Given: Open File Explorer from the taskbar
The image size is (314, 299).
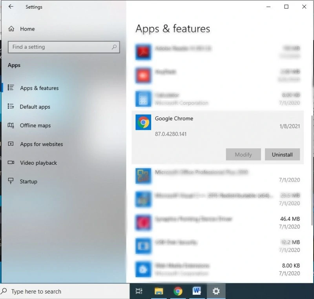Looking at the screenshot, I should (159, 291).
